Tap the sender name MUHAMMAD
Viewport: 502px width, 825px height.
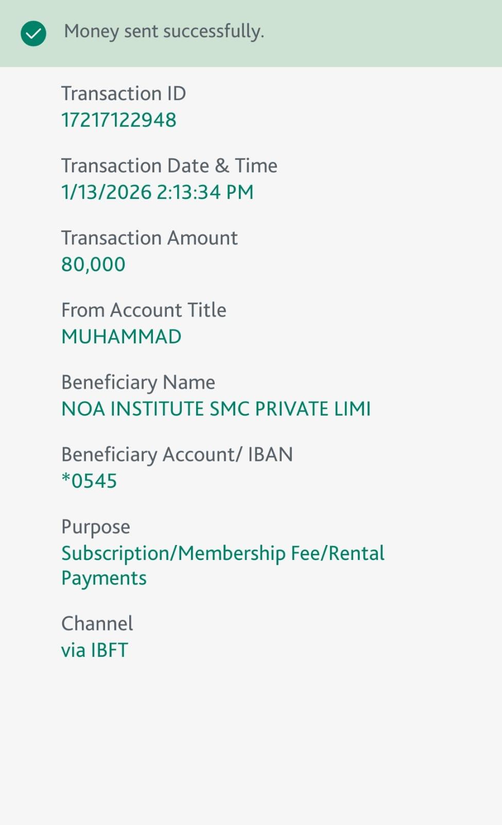point(122,337)
